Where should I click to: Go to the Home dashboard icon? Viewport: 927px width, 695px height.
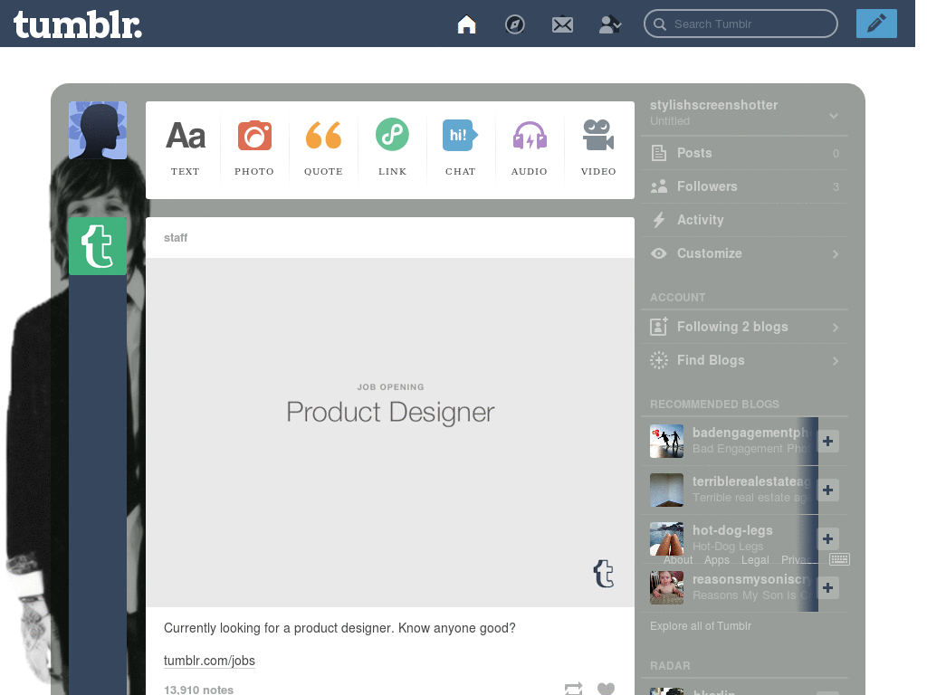pos(466,24)
